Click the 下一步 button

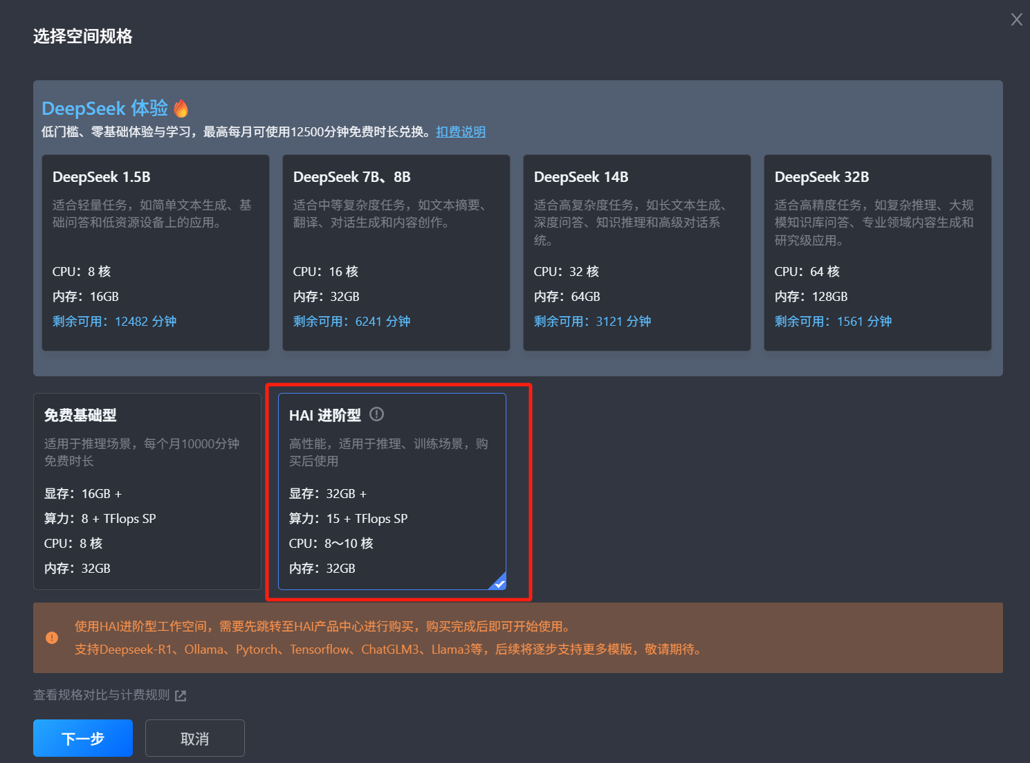point(83,738)
